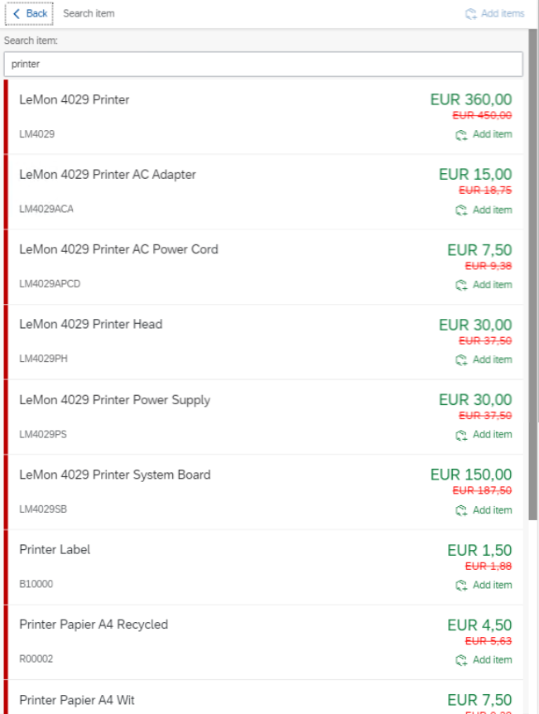Image resolution: width=539 pixels, height=714 pixels.
Task: Add Printer System Board via its icon
Action: (461, 510)
